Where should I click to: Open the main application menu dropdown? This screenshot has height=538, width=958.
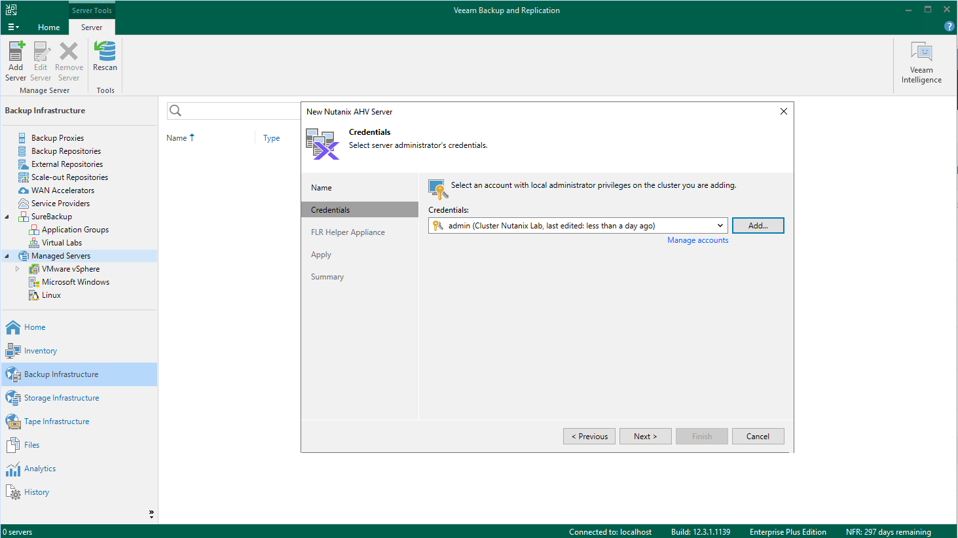13,27
